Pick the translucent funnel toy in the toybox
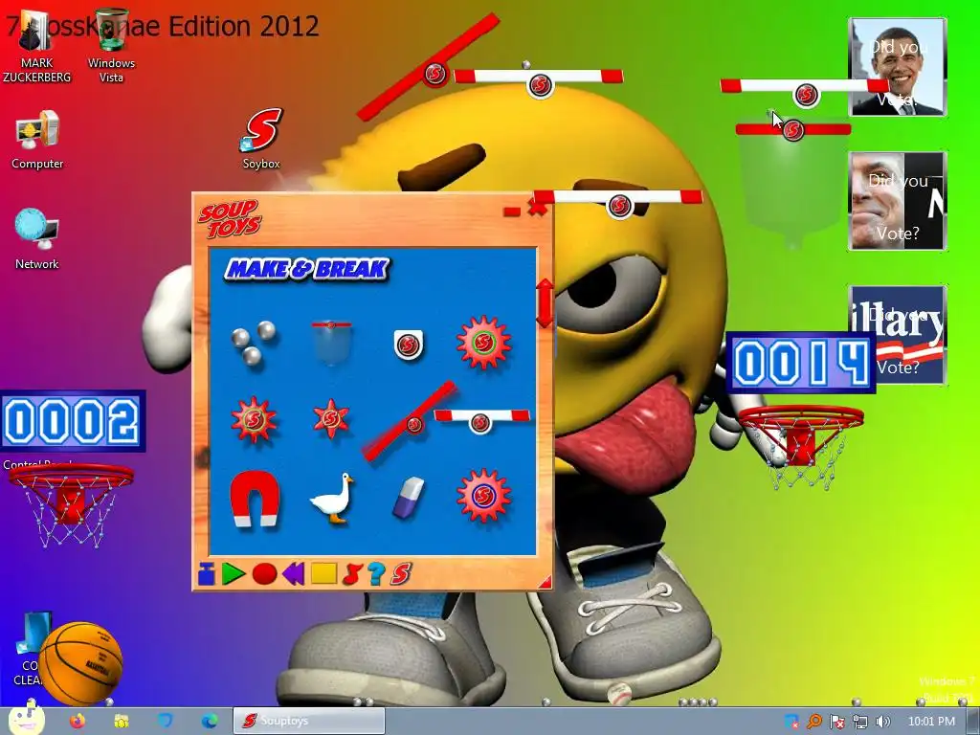 331,342
